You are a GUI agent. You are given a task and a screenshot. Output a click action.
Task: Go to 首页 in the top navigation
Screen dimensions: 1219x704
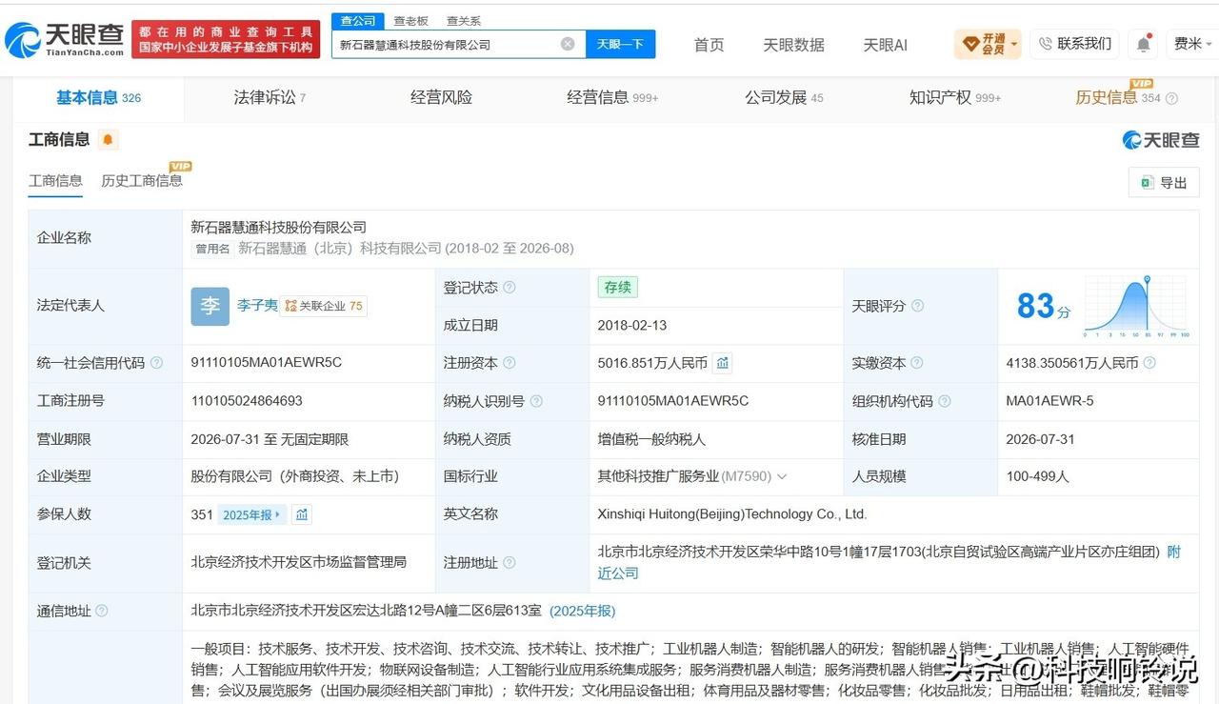click(x=709, y=45)
